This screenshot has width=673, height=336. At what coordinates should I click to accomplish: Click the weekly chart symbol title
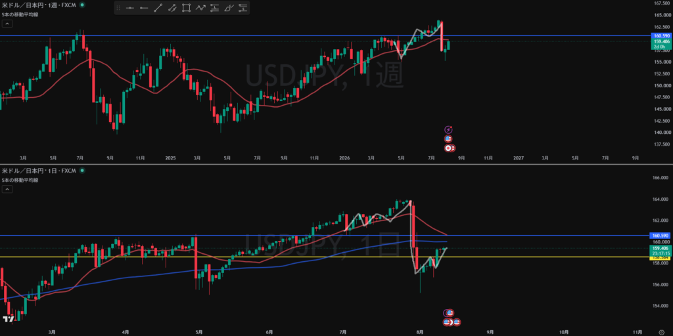click(x=39, y=5)
